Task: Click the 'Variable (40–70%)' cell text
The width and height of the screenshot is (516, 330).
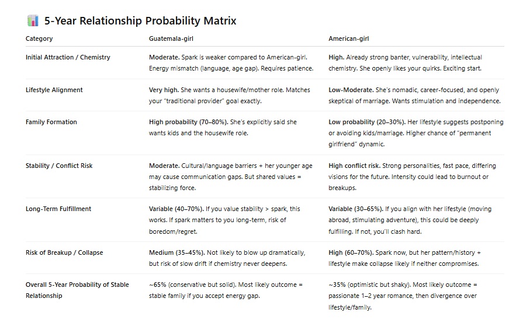Action: (x=176, y=209)
